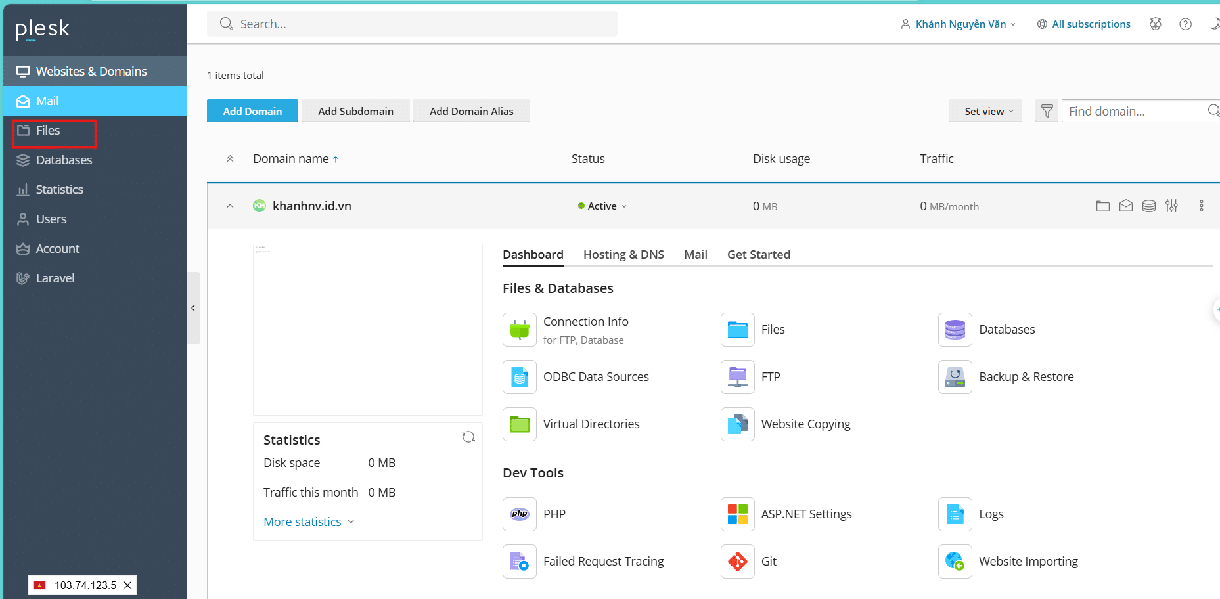
Task: Refresh statistics with the reload icon
Action: coord(468,437)
